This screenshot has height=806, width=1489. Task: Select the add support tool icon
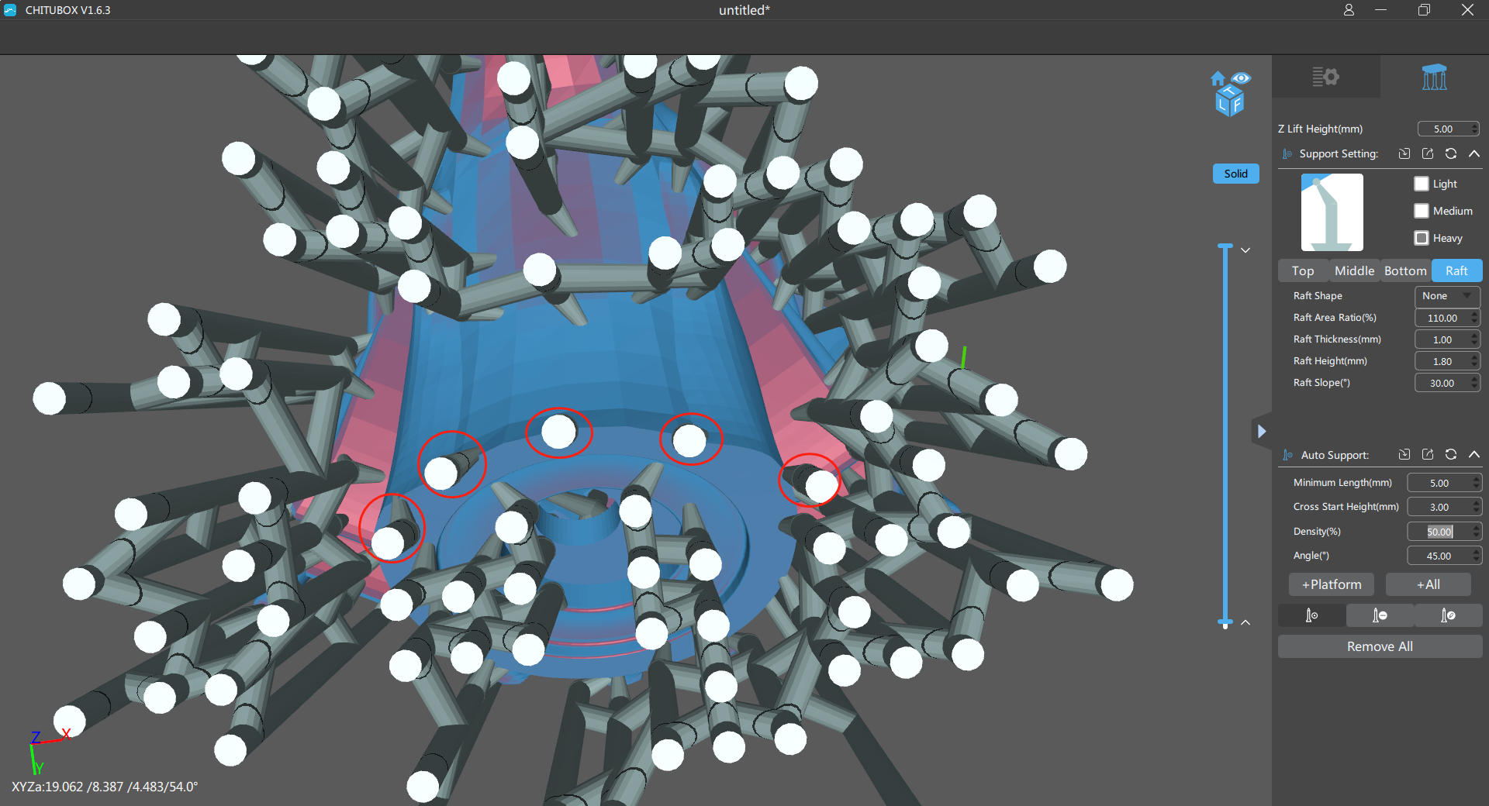click(x=1311, y=615)
